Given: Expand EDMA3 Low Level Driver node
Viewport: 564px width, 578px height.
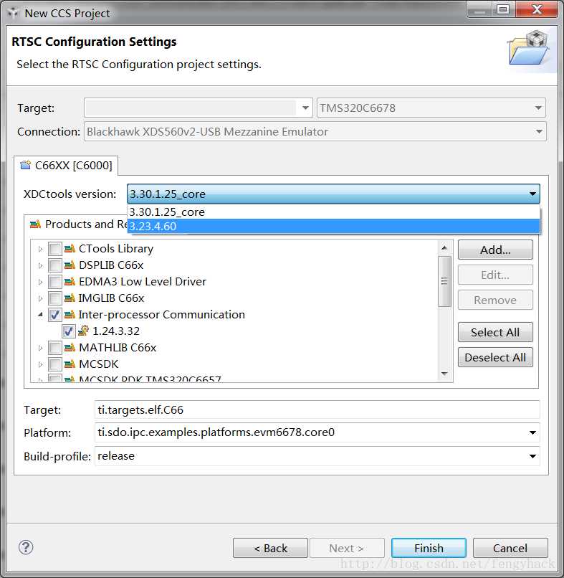Looking at the screenshot, I should (41, 282).
